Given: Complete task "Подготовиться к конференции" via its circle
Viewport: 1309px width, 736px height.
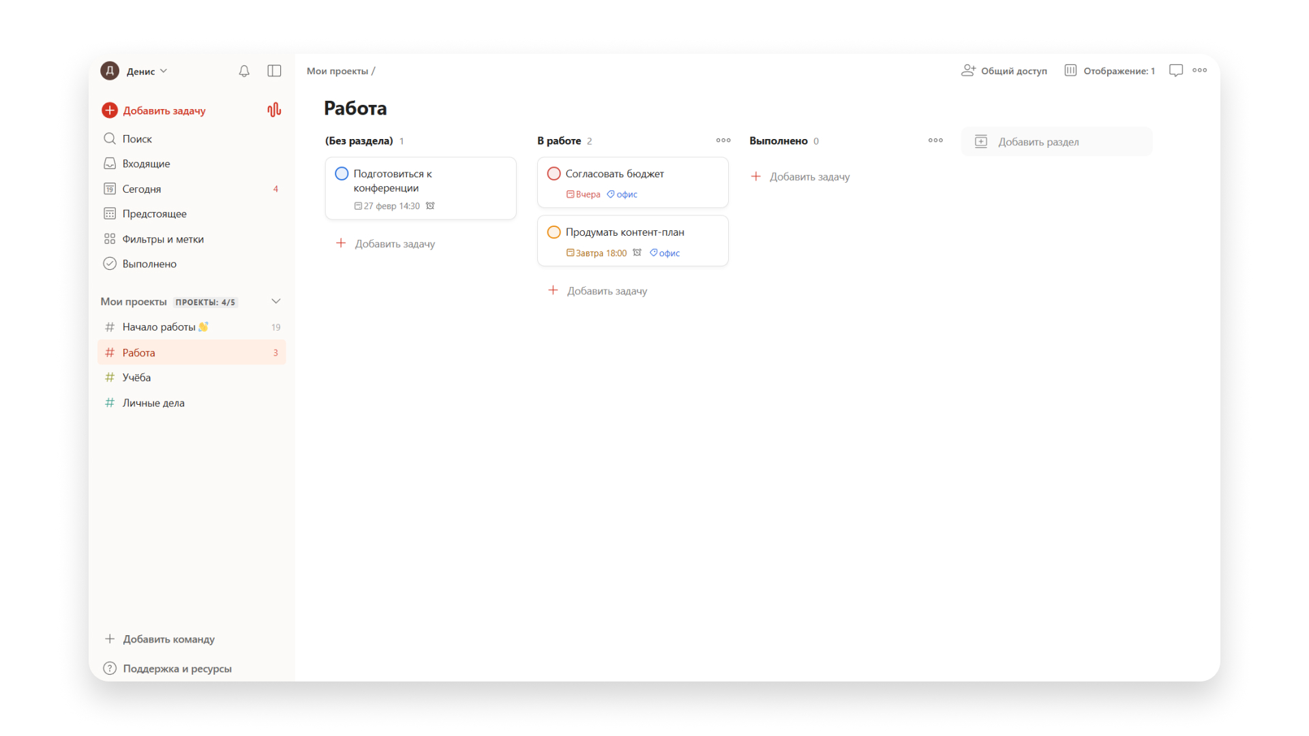Looking at the screenshot, I should [x=342, y=173].
